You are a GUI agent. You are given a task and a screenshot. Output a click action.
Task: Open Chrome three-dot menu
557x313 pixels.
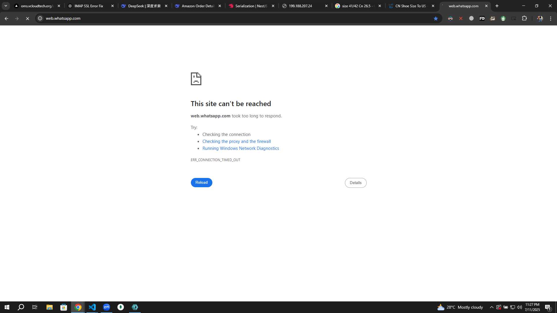(x=551, y=19)
